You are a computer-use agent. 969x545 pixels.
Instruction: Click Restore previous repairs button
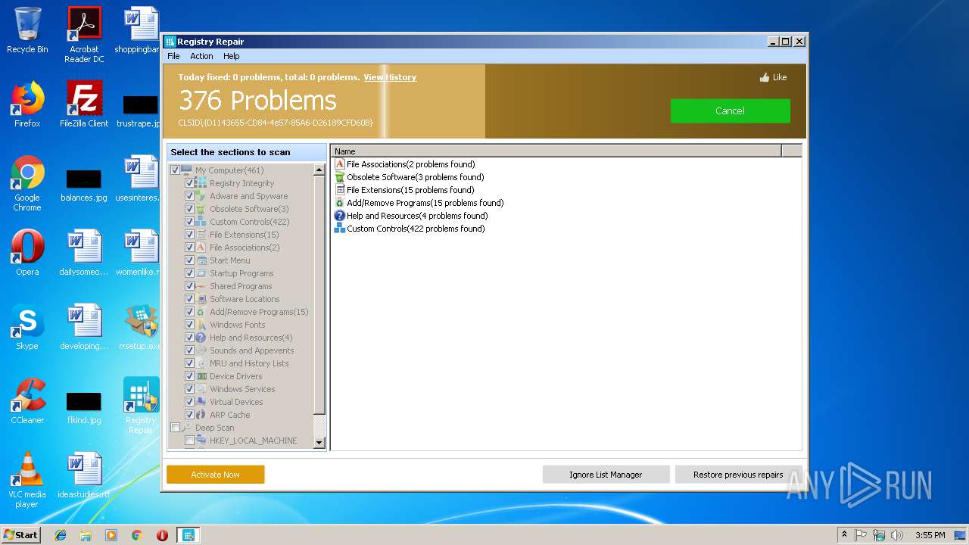click(x=738, y=475)
